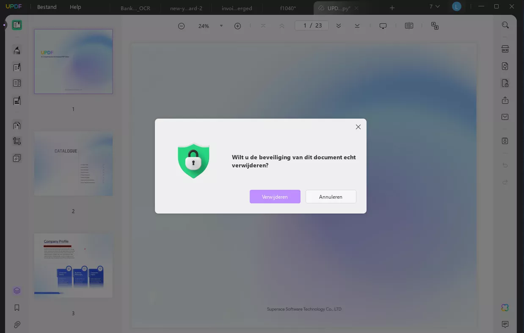This screenshot has width=524, height=333.
Task: Open the Crop Pages tool
Action: (x=17, y=142)
